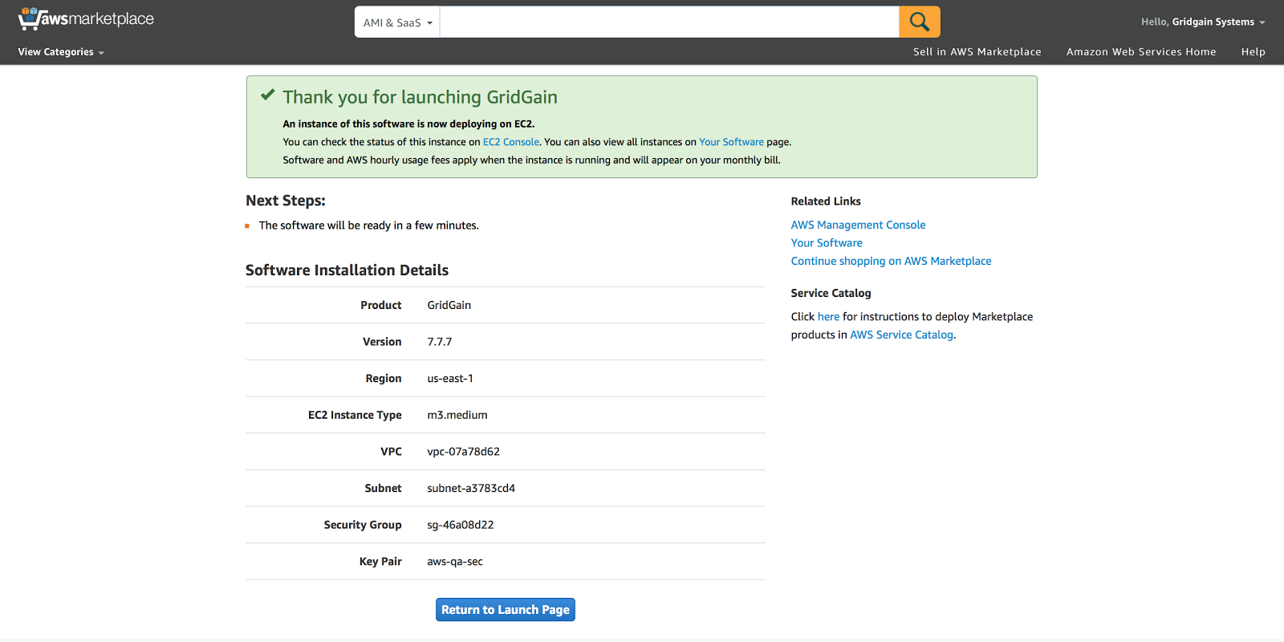
Task: Click the 'here' instructions link
Action: [828, 317]
